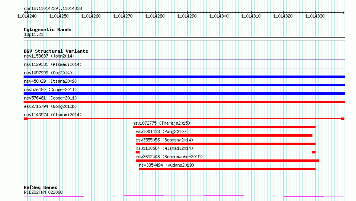Open variant nsv1143574 (Alsmadi2014)
356x201 pixels.
coord(53,115)
